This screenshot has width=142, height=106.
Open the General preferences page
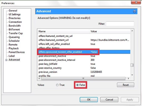(x=13, y=10)
